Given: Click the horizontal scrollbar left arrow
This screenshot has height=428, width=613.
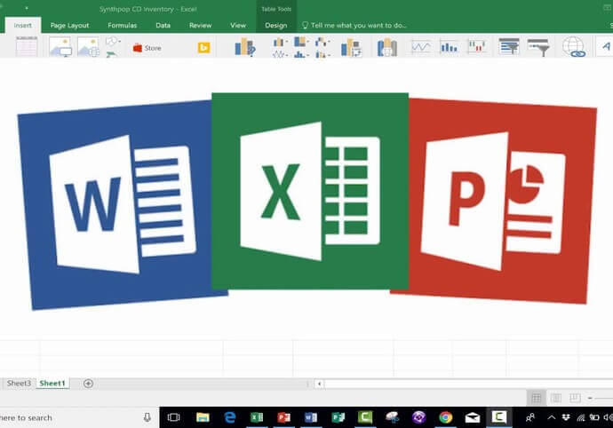Looking at the screenshot, I should pos(320,384).
